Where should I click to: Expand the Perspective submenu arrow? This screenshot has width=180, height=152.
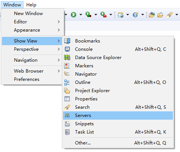pos(59,49)
